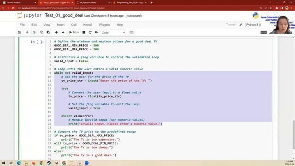
Task: Click the 'while not valid_input:' line
Action: [74, 73]
